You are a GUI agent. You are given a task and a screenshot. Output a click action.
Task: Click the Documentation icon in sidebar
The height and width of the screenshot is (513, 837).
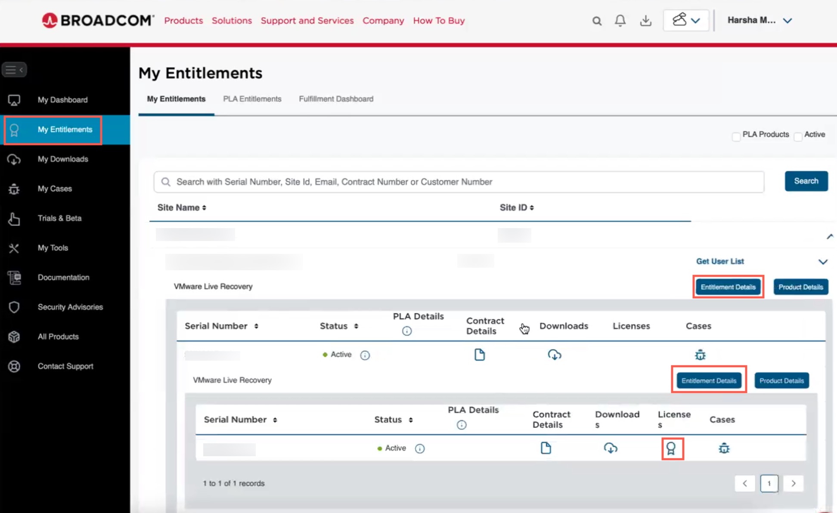tap(14, 278)
